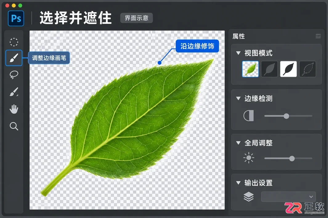
Task: Collapse the 全局调整 section triangle
Action: coord(238,143)
